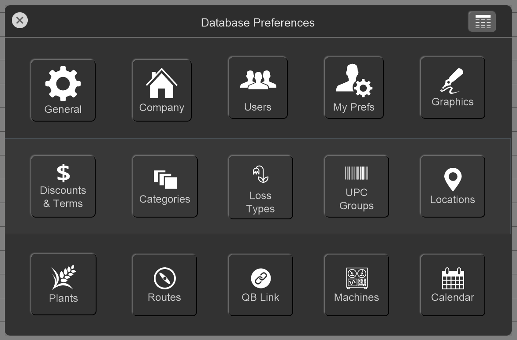The height and width of the screenshot is (340, 517).
Task: Switch to list view layout
Action: (482, 22)
